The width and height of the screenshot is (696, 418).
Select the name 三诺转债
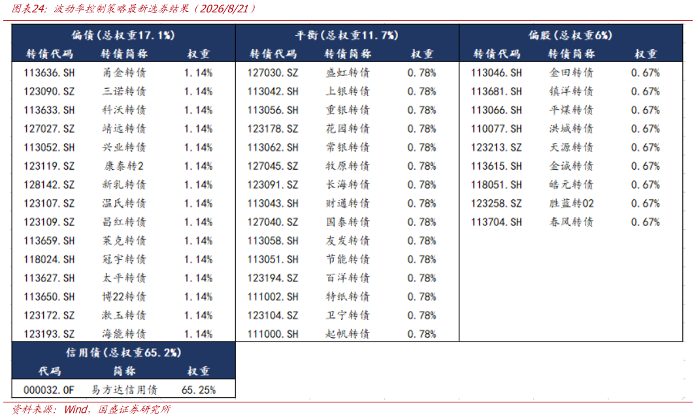coord(124,91)
